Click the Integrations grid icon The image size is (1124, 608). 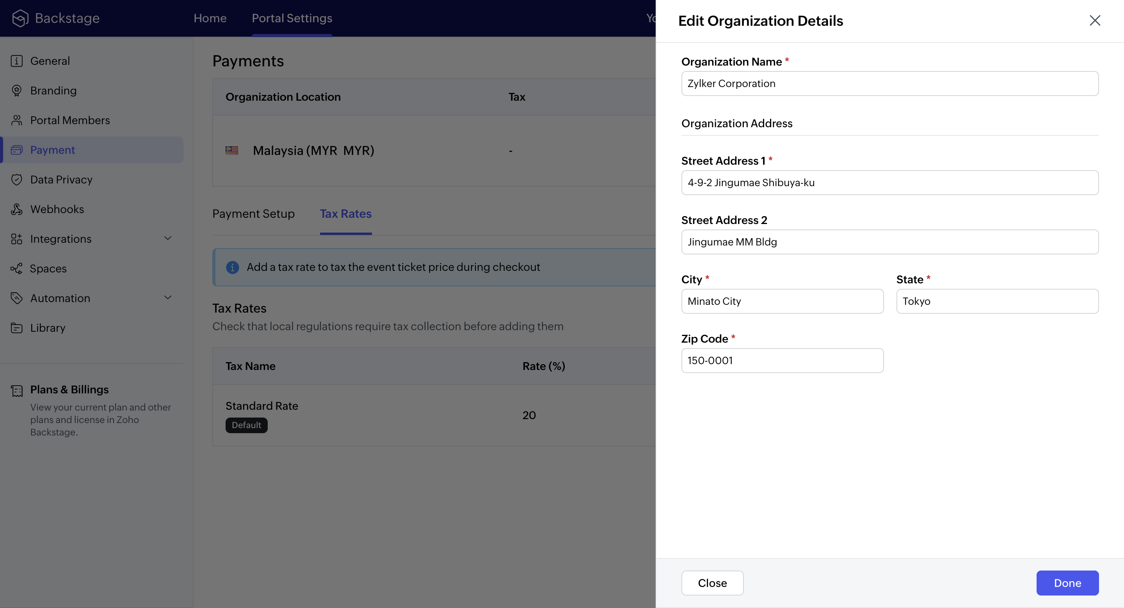coord(16,238)
